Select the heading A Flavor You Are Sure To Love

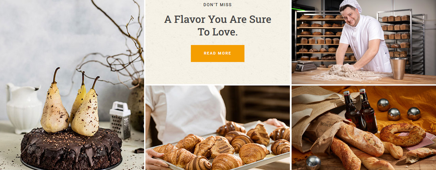(x=217, y=26)
